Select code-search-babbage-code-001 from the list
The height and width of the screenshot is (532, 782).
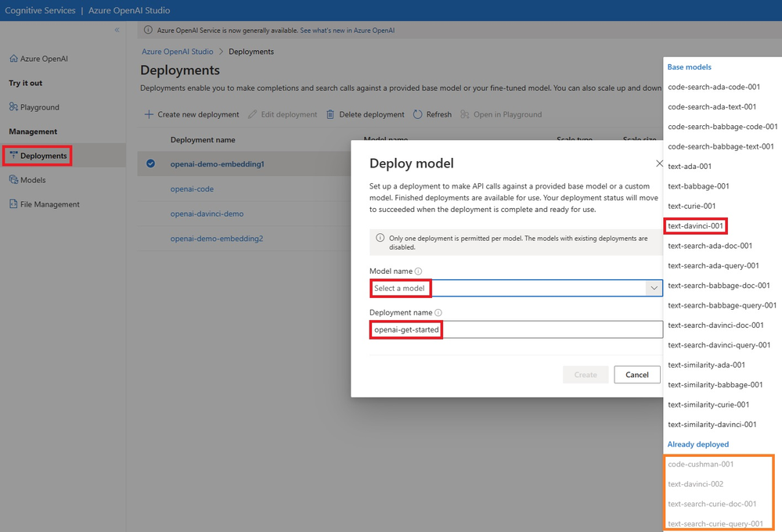click(723, 126)
